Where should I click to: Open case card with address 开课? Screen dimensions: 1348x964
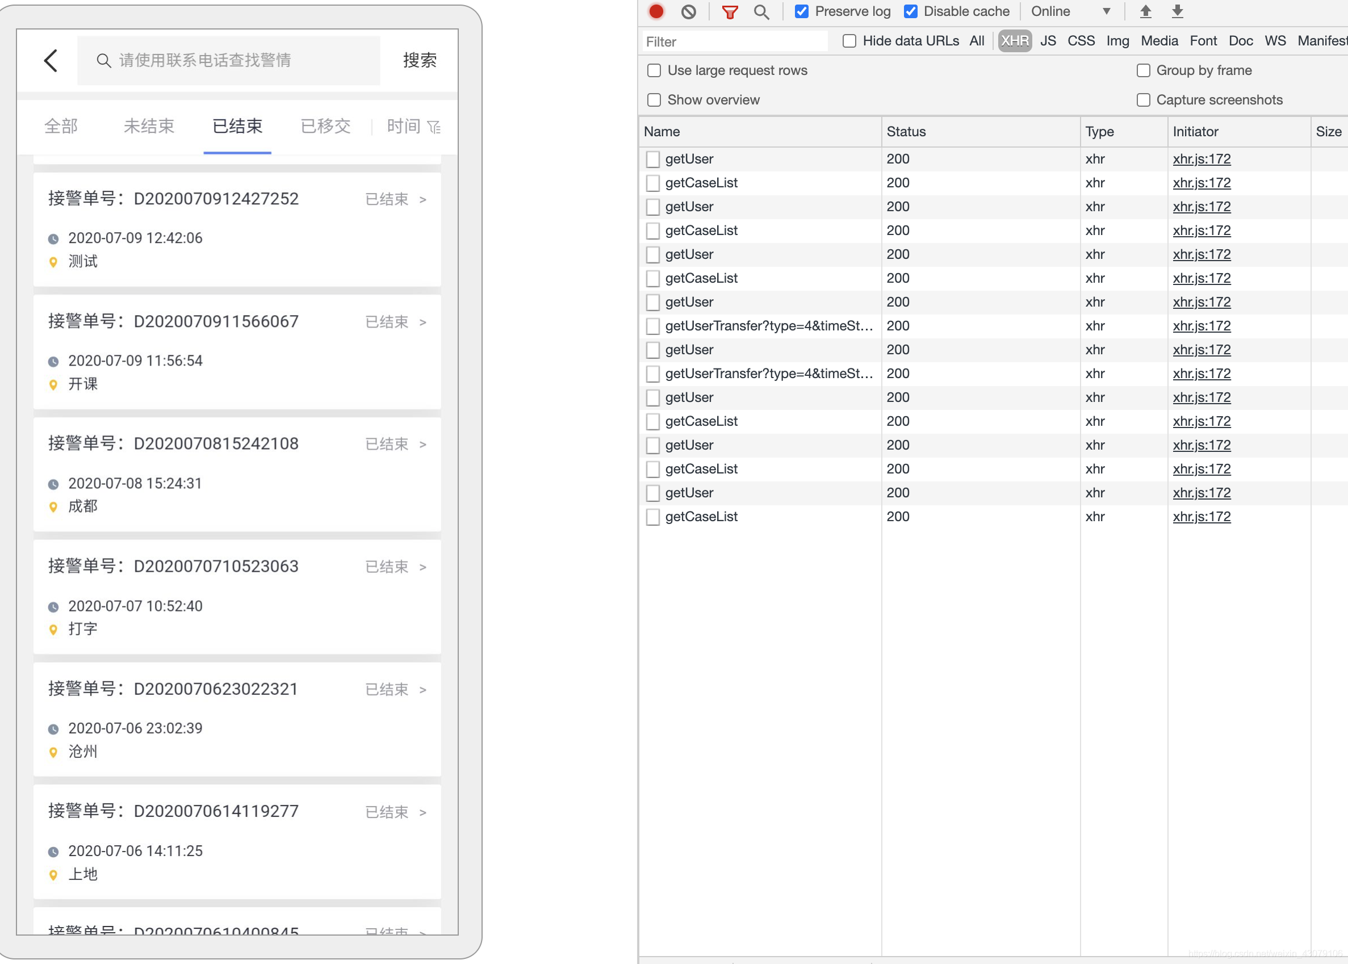coord(237,353)
